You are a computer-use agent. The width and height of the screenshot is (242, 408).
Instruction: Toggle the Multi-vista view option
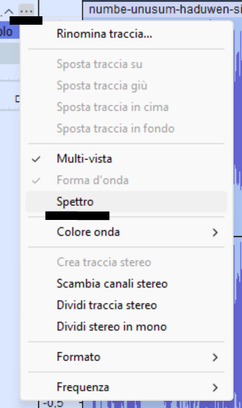point(126,159)
